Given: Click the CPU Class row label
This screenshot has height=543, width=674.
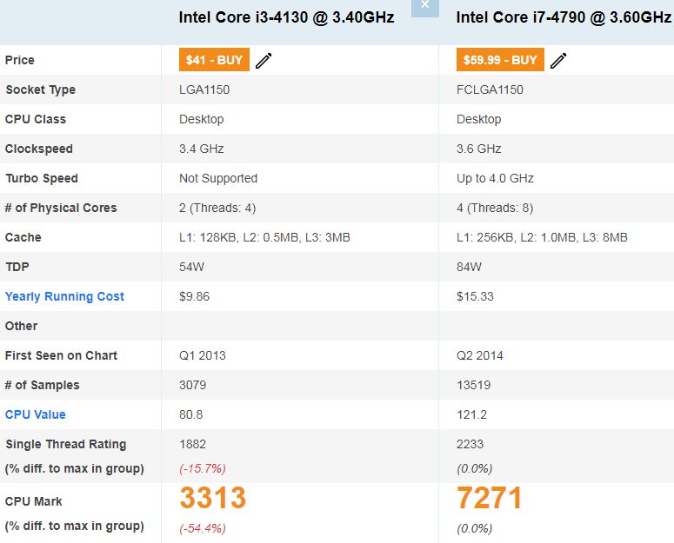Looking at the screenshot, I should 36,119.
